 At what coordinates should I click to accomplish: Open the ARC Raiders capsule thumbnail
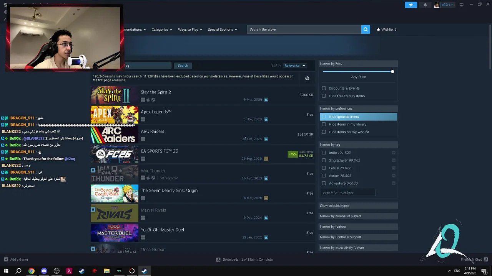point(115,135)
